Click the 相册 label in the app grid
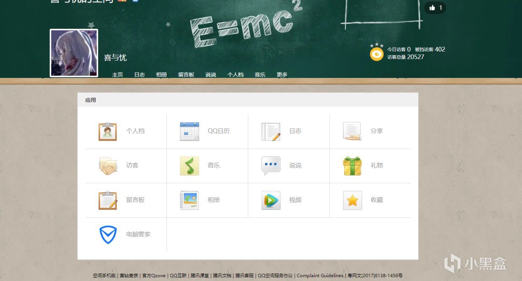The image size is (522, 281). 214,200
